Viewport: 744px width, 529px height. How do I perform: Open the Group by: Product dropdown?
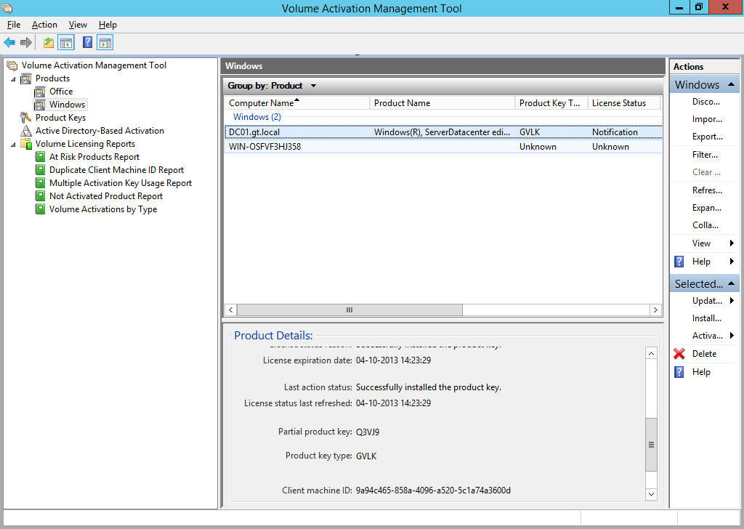(313, 86)
